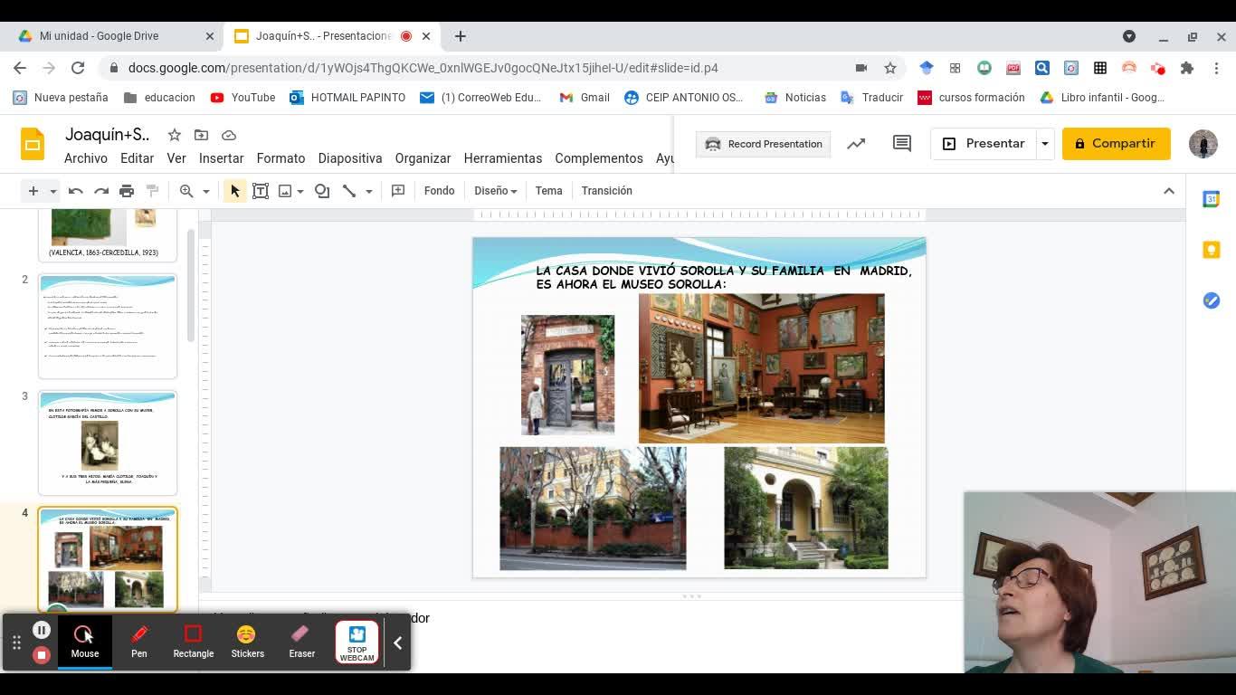Open the Presentar options arrow

tap(1044, 144)
